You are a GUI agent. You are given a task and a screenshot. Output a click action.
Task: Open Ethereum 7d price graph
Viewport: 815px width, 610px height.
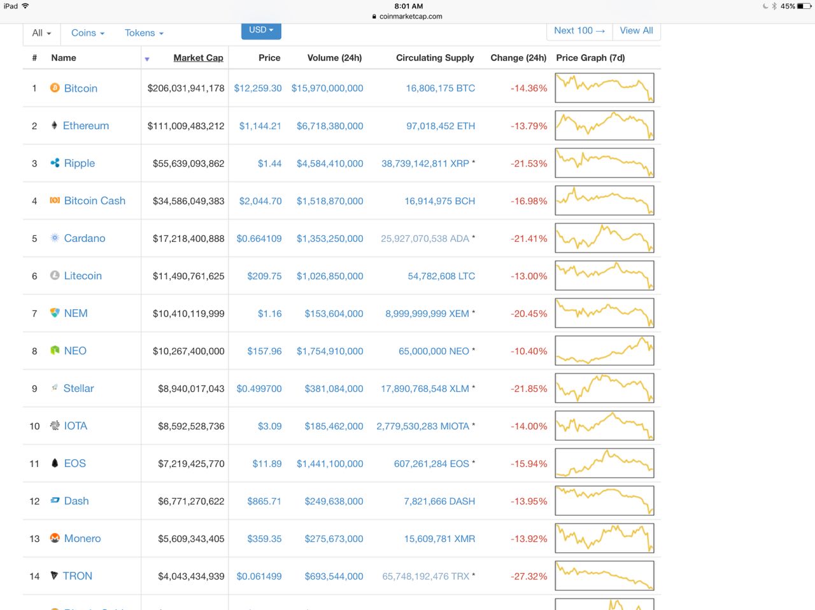[604, 125]
